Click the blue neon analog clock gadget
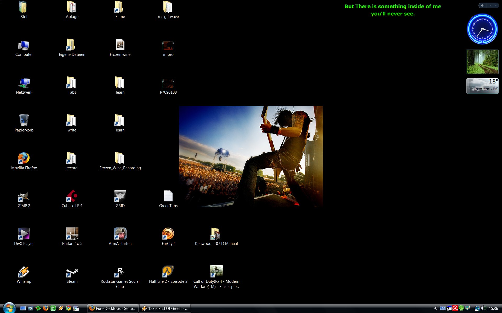 [482, 29]
